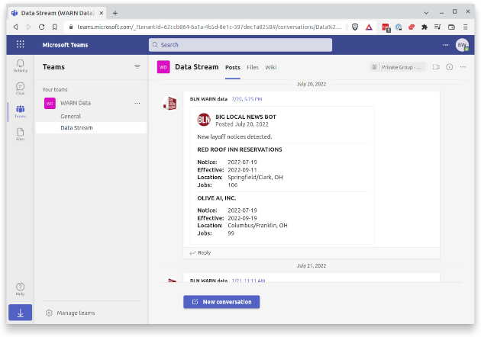Click the Brave shields icon

pos(355,27)
